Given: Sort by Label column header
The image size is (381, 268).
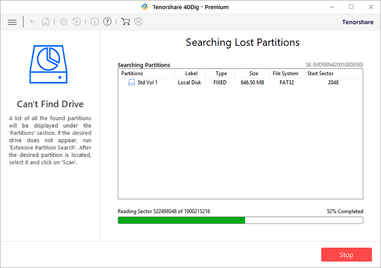Looking at the screenshot, I should point(190,73).
